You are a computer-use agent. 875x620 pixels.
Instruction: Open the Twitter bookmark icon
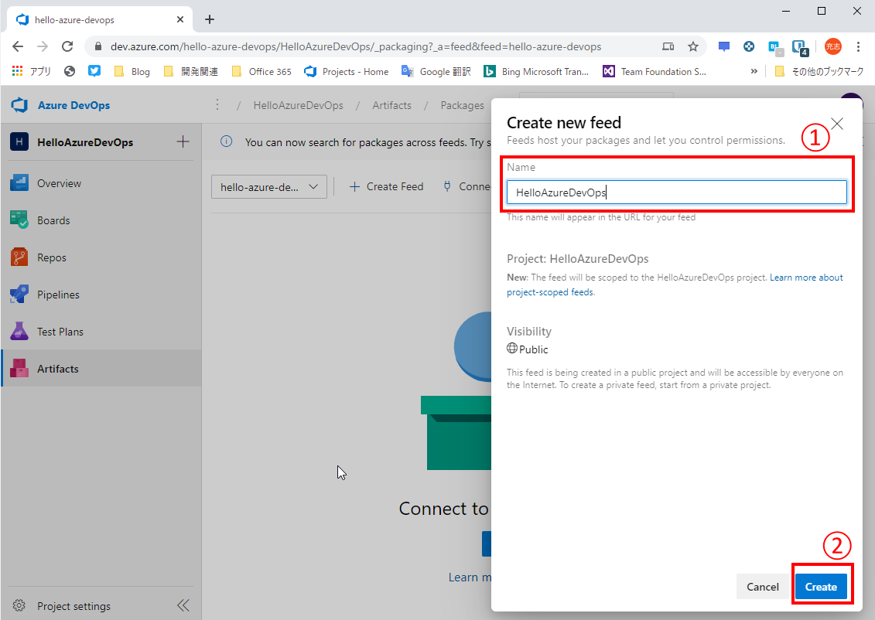coord(94,71)
